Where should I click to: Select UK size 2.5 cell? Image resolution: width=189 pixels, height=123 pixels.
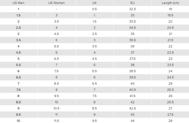[x=95, y=34]
